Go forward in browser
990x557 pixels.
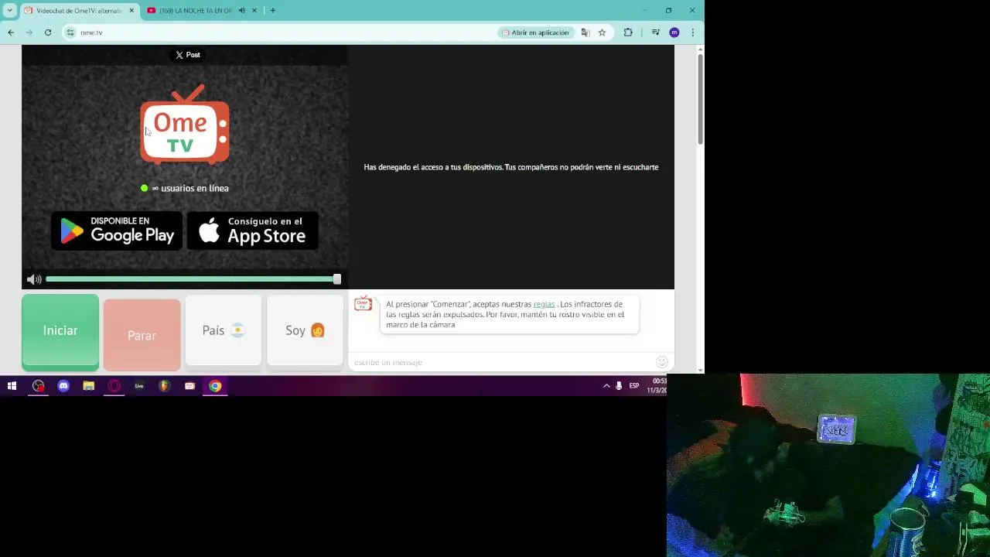coord(29,32)
